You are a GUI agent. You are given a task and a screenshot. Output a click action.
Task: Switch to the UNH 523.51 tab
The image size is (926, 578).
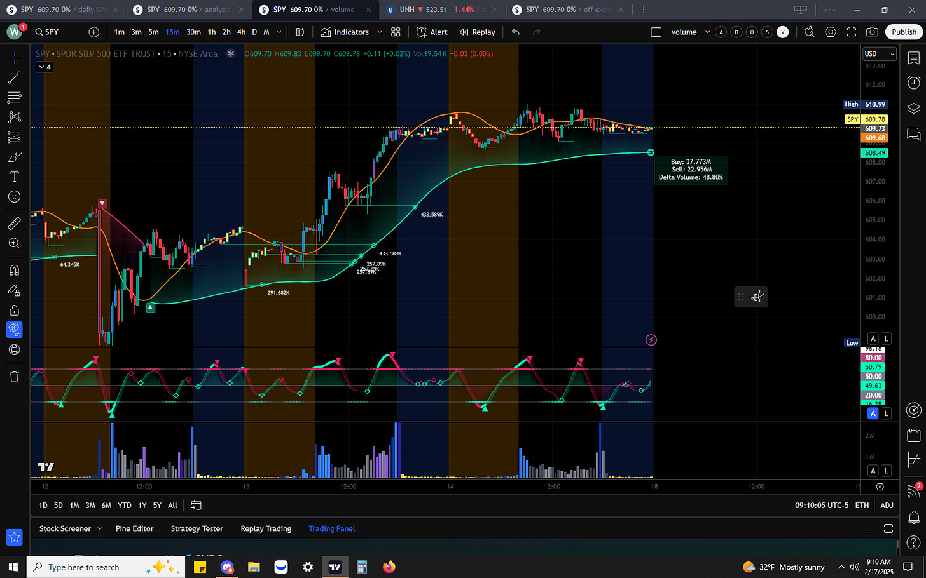[442, 10]
